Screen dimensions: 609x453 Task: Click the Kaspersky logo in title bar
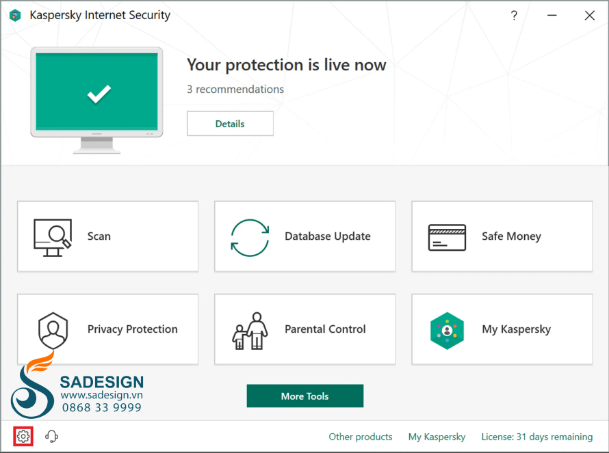coord(15,16)
